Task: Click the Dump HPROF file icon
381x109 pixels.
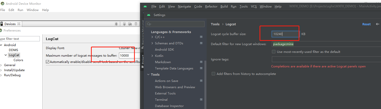Action: click(x=130, y=24)
